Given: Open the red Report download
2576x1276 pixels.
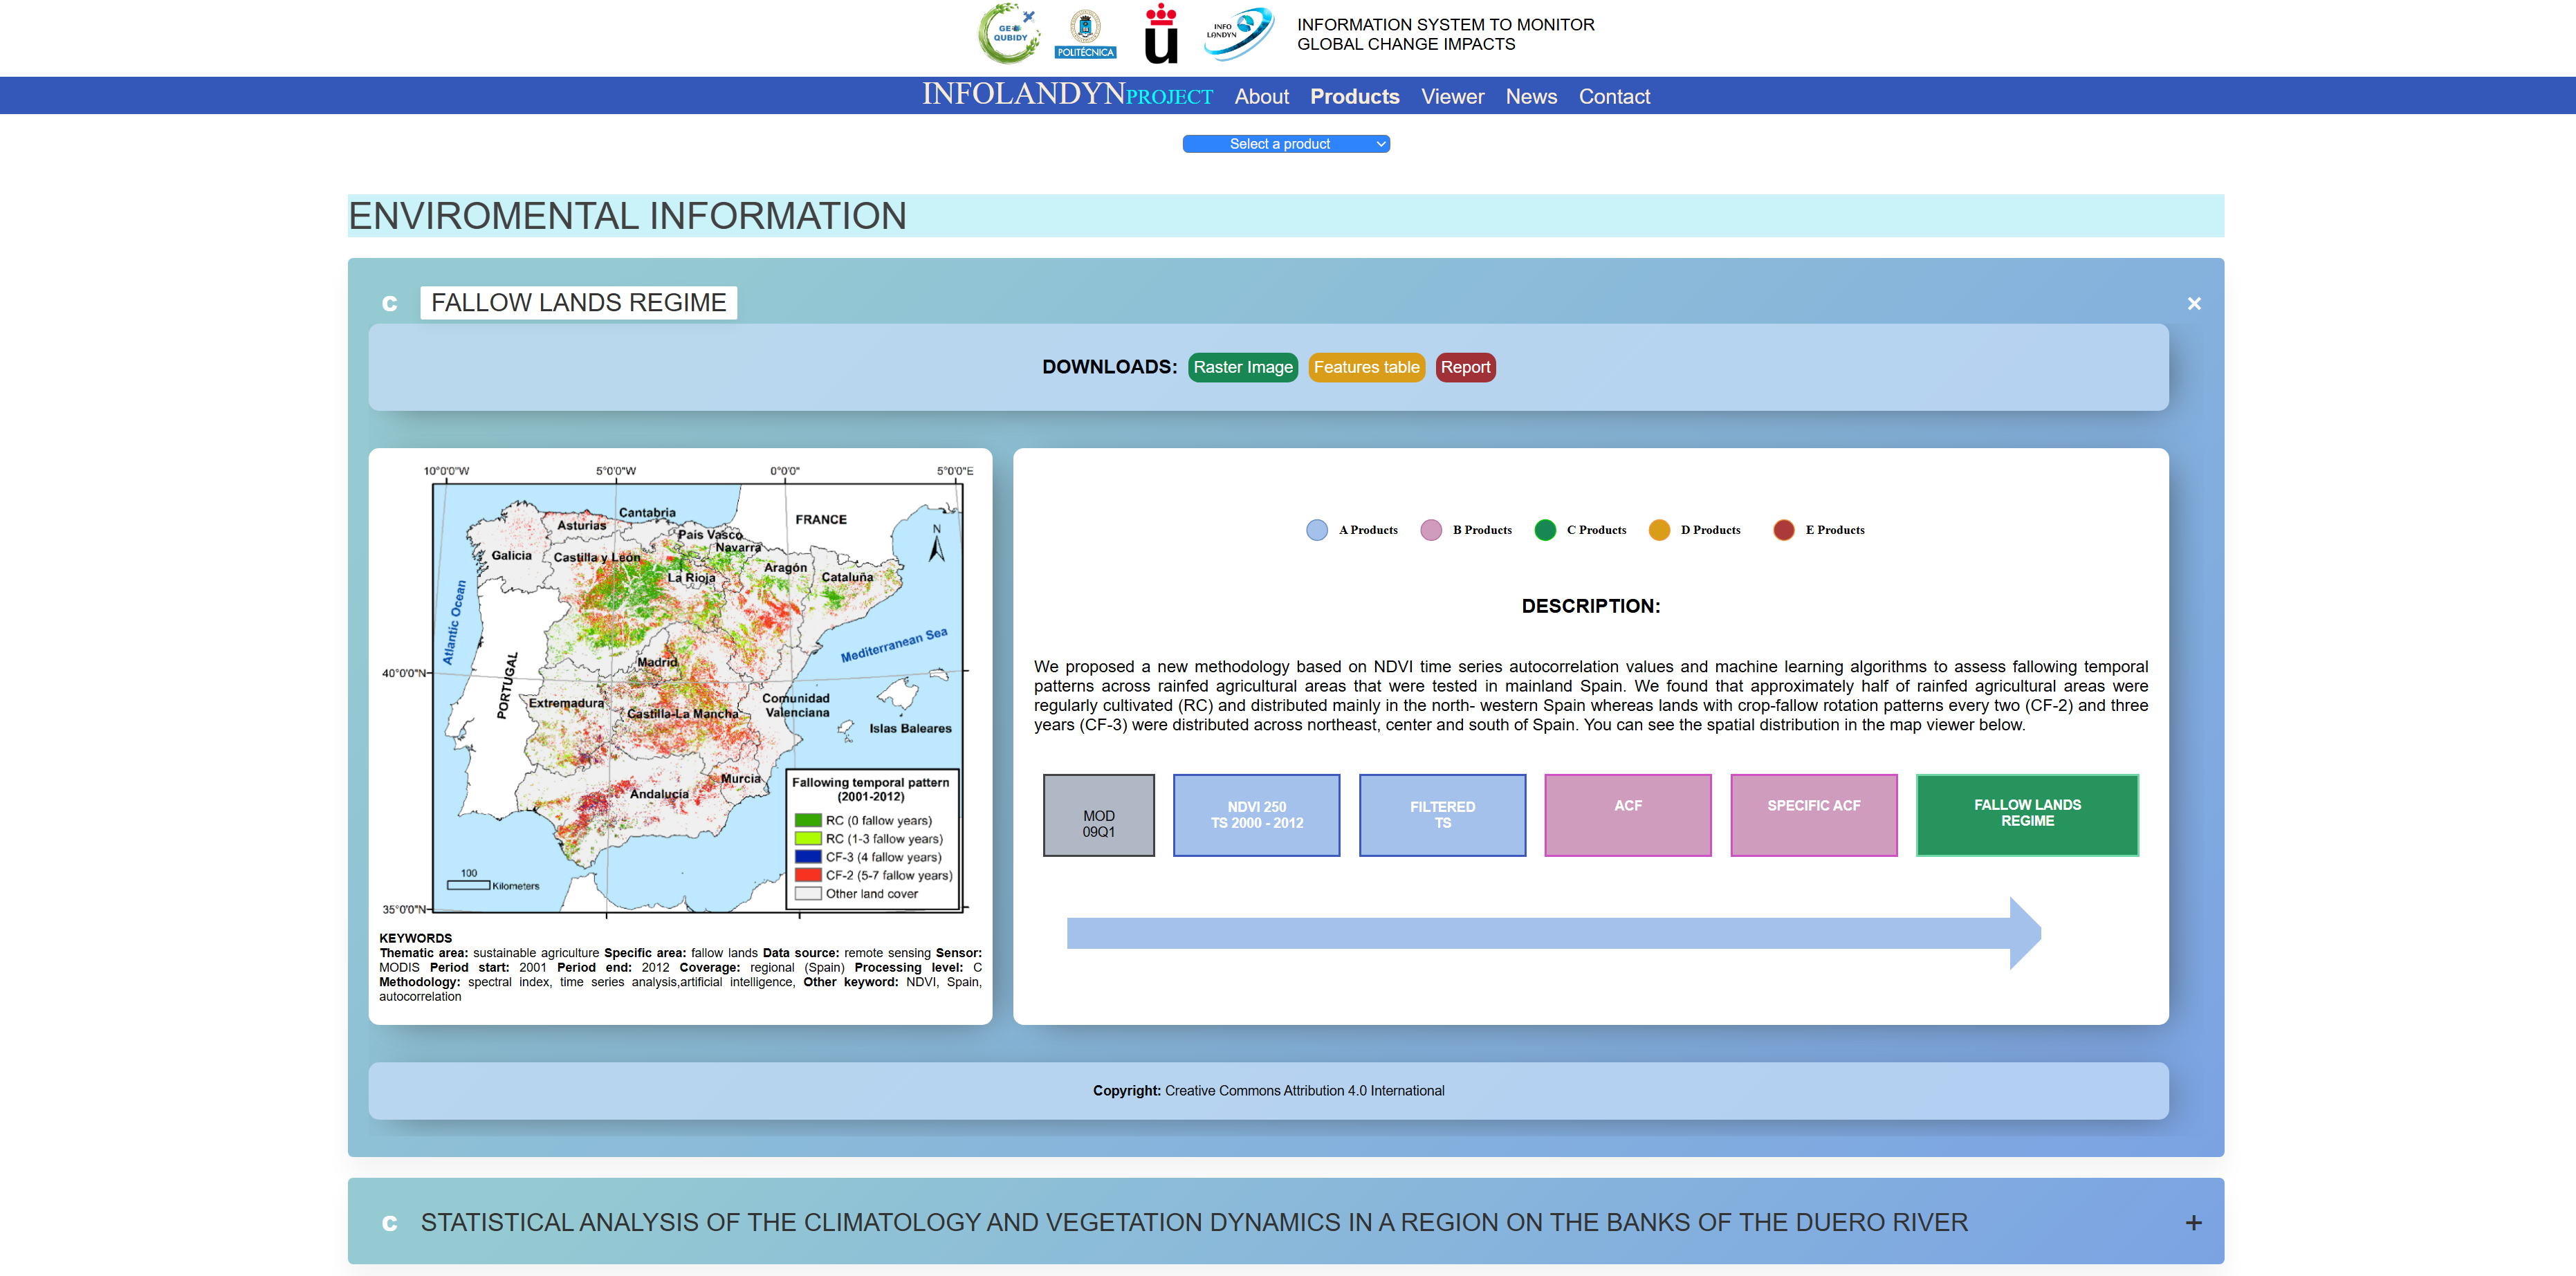Looking at the screenshot, I should point(1465,367).
